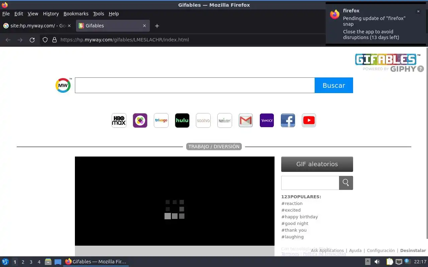Go forward to the next page
Screen dimensions: 428x267
(x=20, y=40)
